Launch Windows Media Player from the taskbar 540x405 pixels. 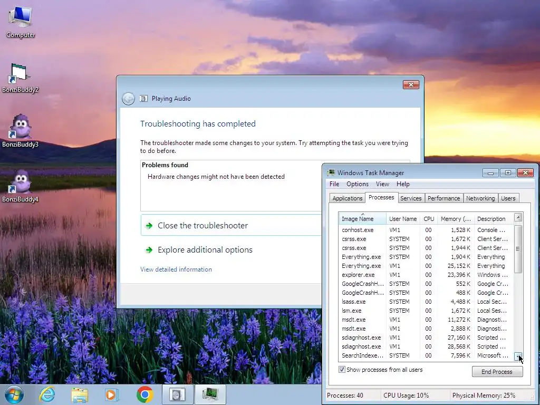111,394
